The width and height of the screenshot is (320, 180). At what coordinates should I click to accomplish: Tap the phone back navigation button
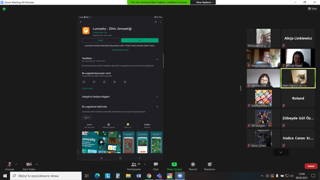(x=139, y=158)
